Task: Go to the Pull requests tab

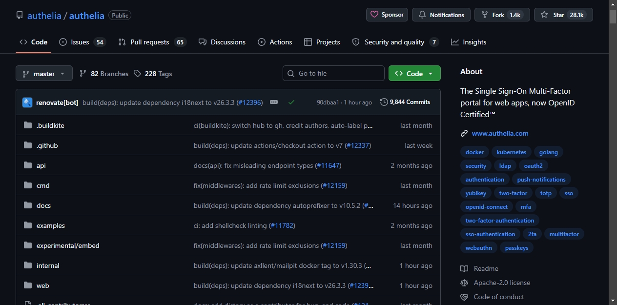Action: [152, 42]
